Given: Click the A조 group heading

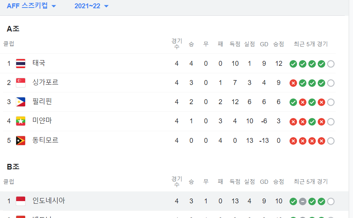Looking at the screenshot, I should click(x=13, y=29).
